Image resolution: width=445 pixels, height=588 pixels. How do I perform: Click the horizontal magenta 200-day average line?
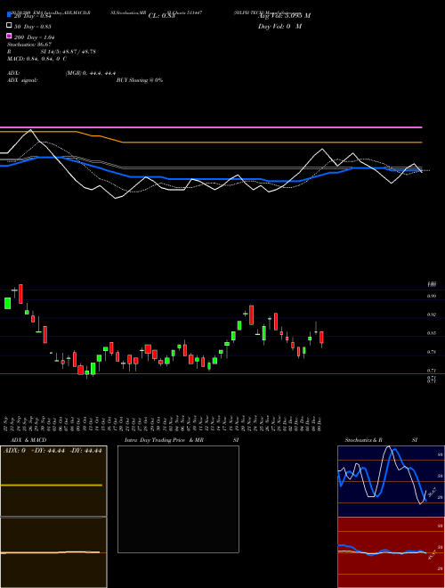(x=211, y=127)
